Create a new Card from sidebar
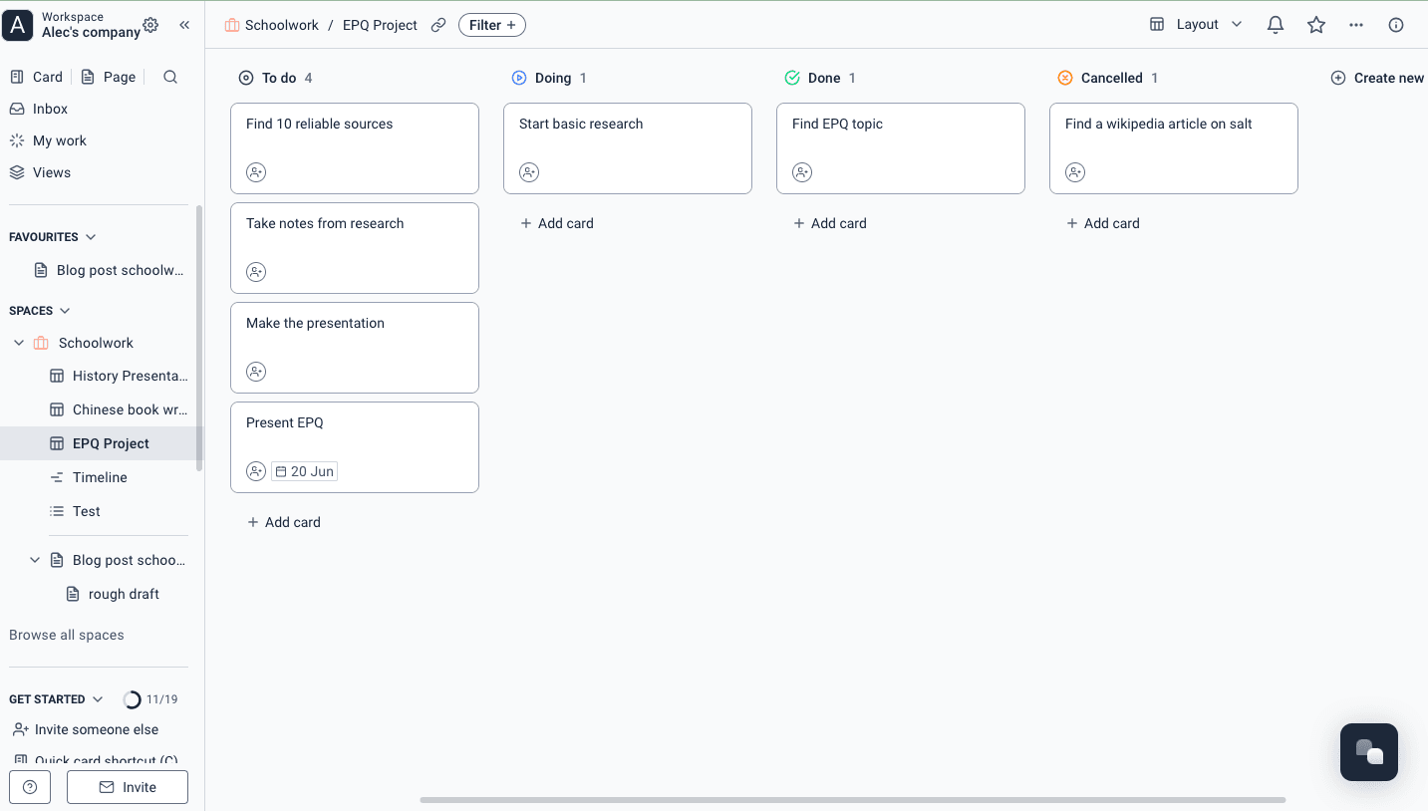 [37, 77]
